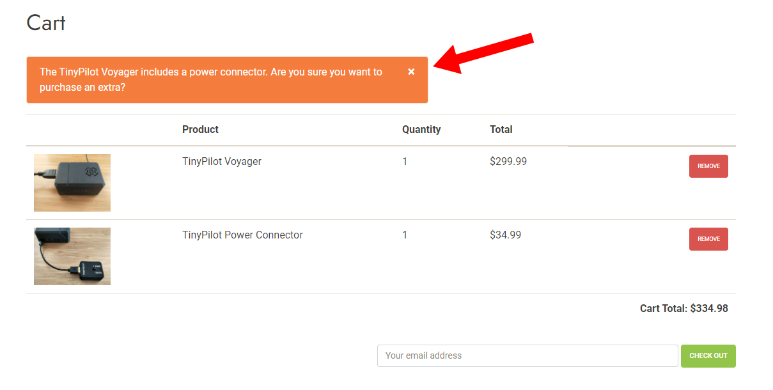Click the quantity value for Power Connector
Screen dimensions: 773x390
pos(405,235)
